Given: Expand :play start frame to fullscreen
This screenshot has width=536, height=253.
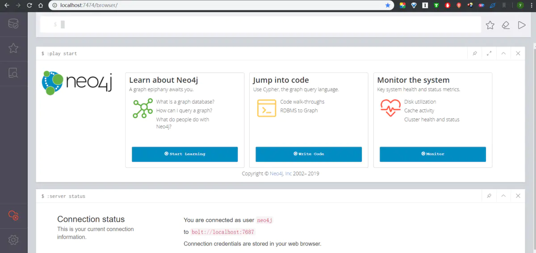Looking at the screenshot, I should coord(489,53).
